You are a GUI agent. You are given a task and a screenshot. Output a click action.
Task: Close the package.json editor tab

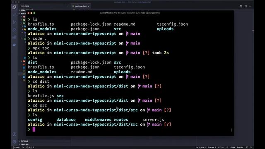tap(88, 6)
